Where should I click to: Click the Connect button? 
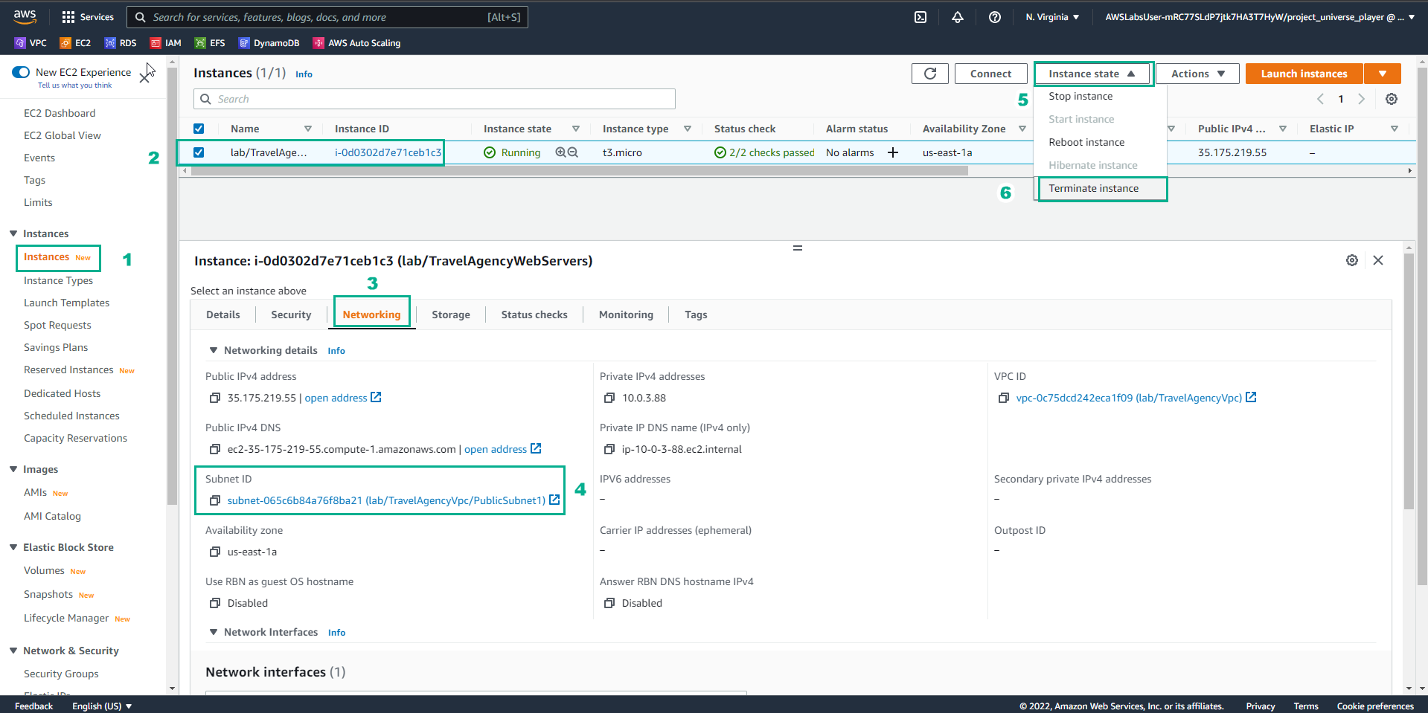990,74
